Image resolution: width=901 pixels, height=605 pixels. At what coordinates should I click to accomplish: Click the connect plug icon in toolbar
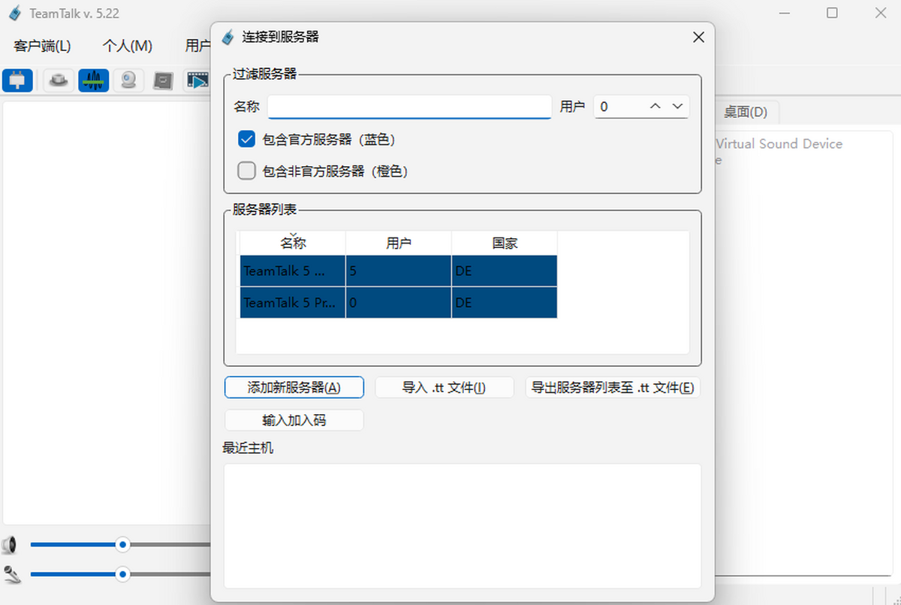(17, 80)
